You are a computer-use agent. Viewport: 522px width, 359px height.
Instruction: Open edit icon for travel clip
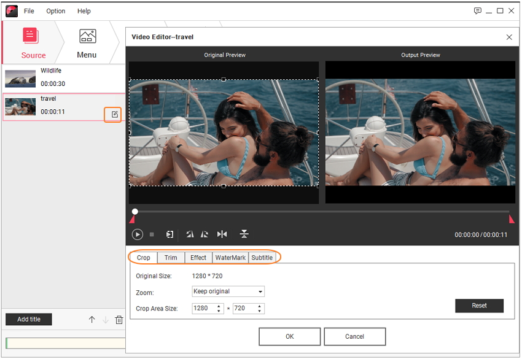pos(114,114)
